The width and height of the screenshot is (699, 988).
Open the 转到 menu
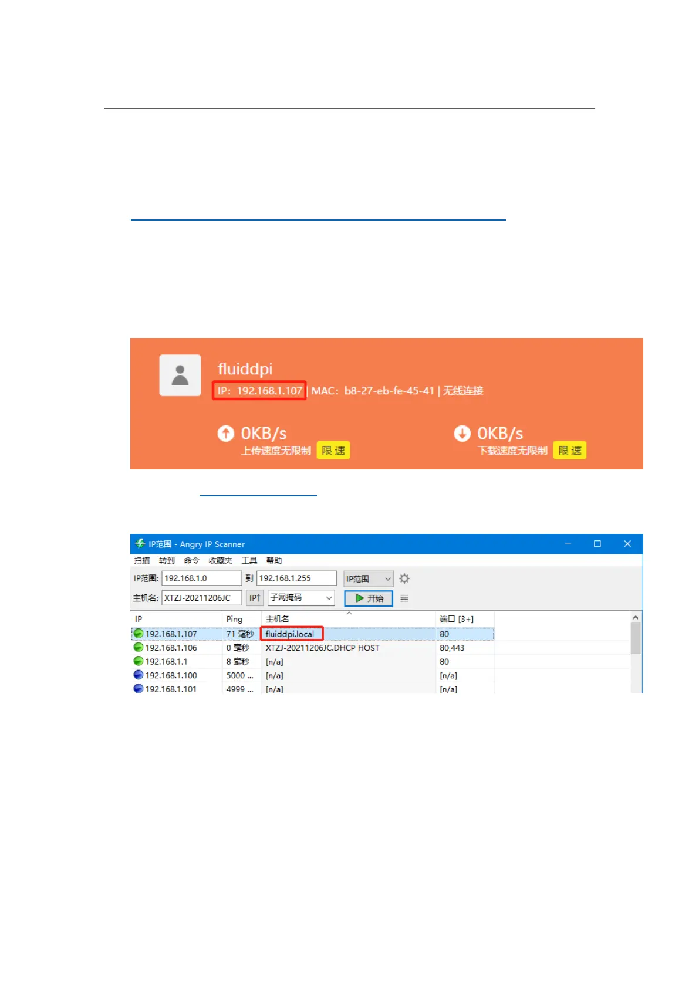tap(167, 560)
